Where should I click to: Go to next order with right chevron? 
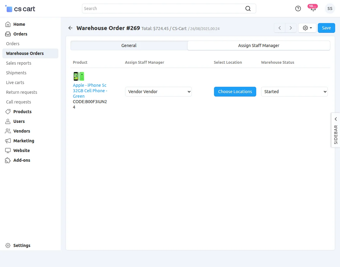pos(291,28)
